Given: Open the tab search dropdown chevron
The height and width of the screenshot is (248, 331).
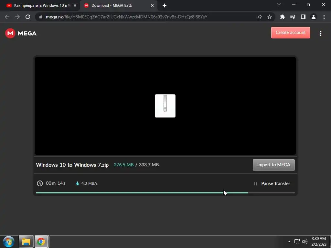Looking at the screenshot, I should point(279,5).
